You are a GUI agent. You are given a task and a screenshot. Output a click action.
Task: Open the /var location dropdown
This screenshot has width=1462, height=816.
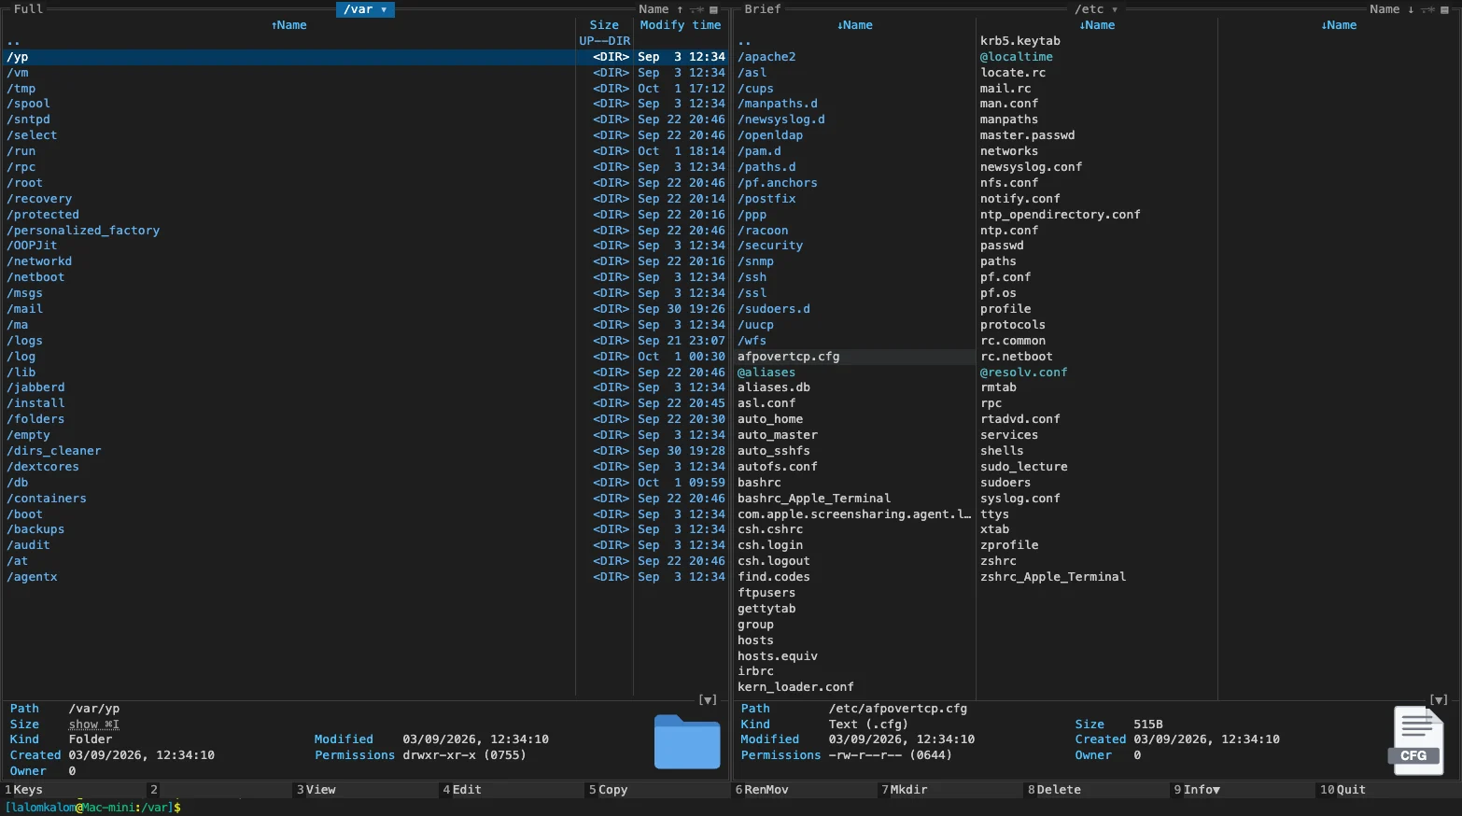[365, 9]
